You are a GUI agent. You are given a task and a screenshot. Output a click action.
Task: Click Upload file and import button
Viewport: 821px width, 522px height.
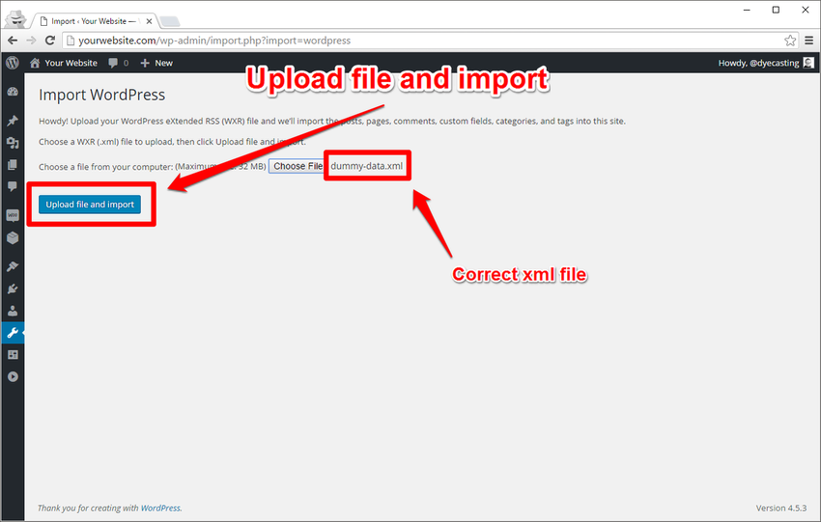click(x=90, y=205)
